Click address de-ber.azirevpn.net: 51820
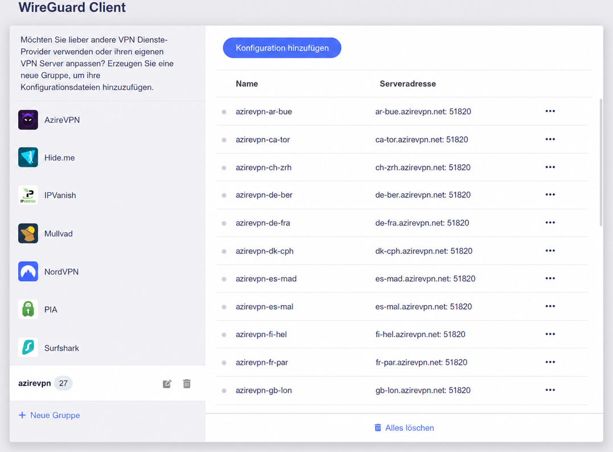The height and width of the screenshot is (452, 613). (x=422, y=195)
